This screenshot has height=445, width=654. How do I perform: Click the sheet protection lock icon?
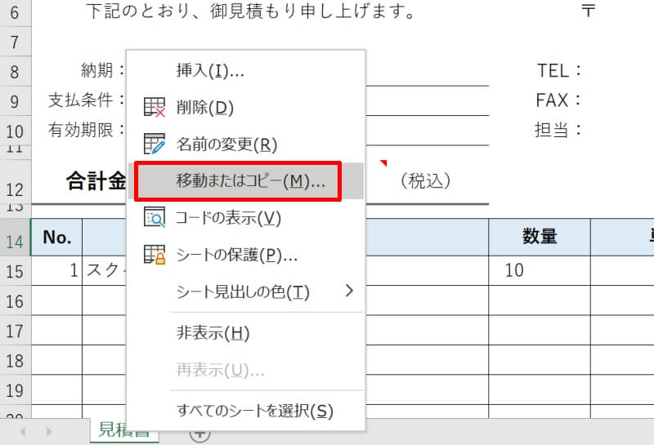(x=155, y=255)
